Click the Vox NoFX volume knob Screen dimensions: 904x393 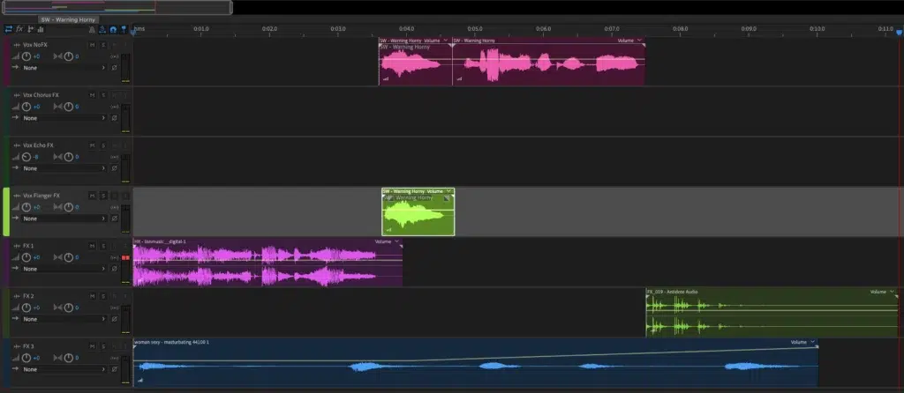[x=26, y=56]
